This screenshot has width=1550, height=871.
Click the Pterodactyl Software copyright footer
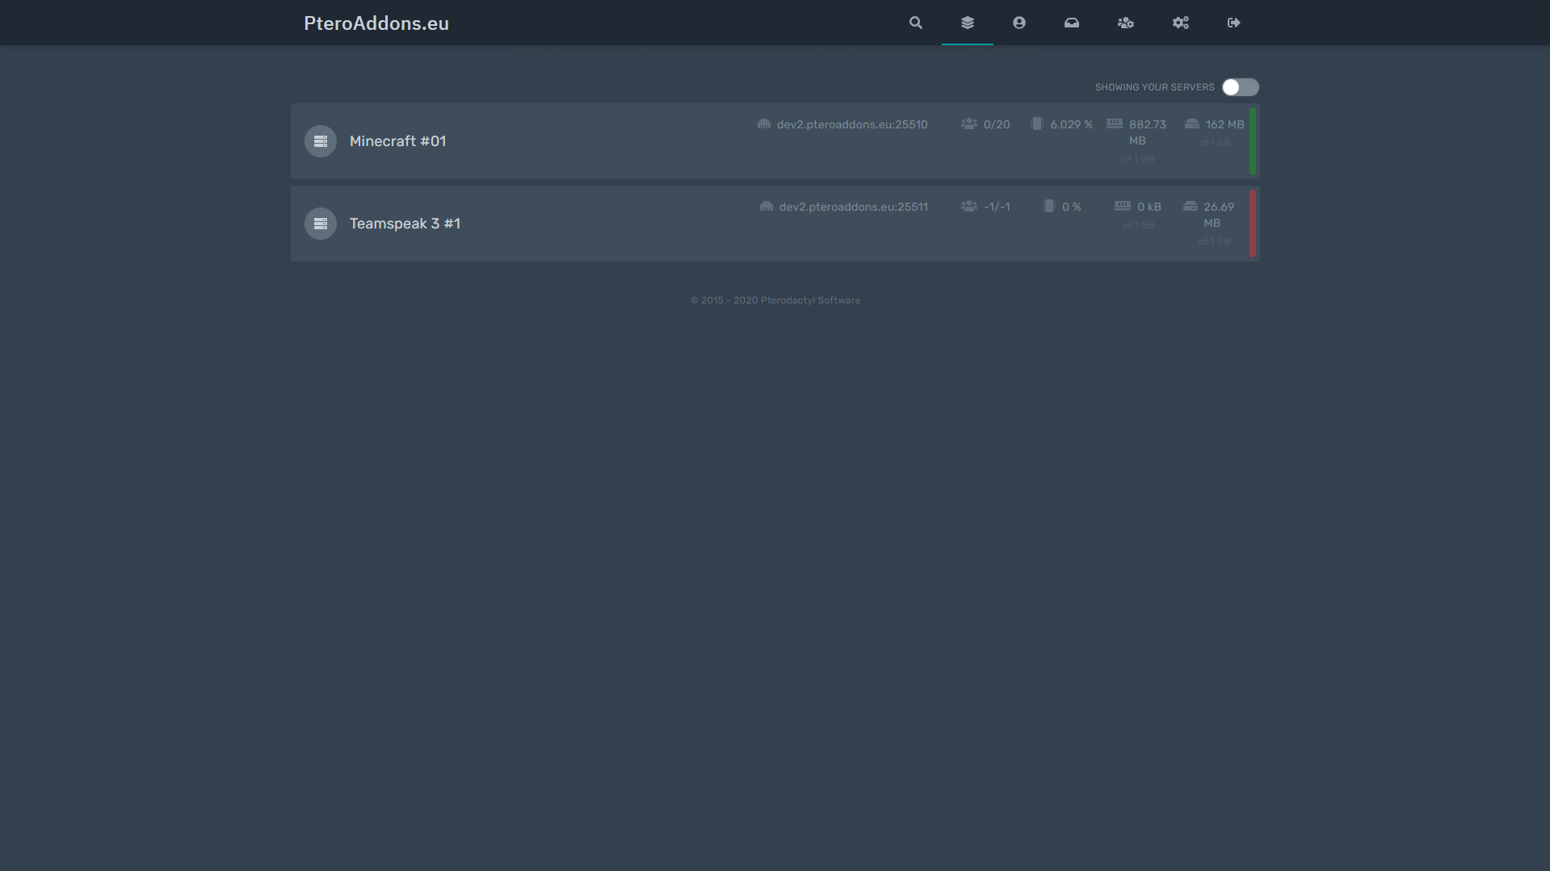(775, 300)
